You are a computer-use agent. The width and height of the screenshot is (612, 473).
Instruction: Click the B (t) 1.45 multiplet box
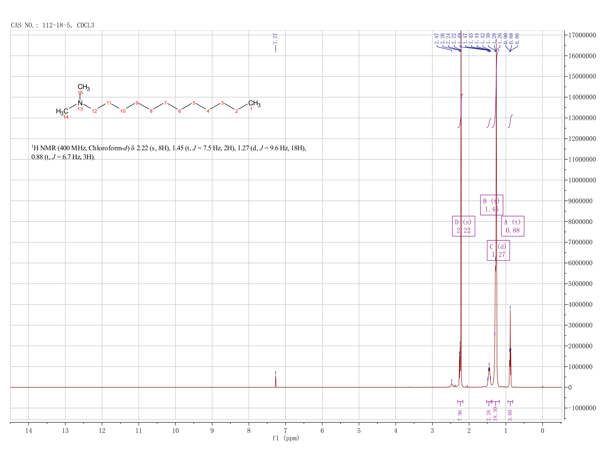click(492, 205)
